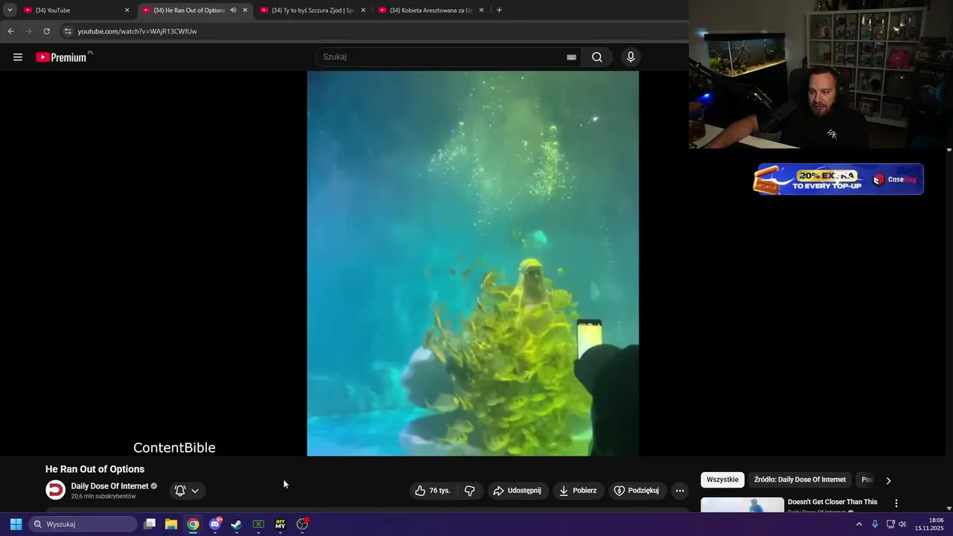
Task: Show more filter chips with right arrow
Action: click(x=888, y=480)
